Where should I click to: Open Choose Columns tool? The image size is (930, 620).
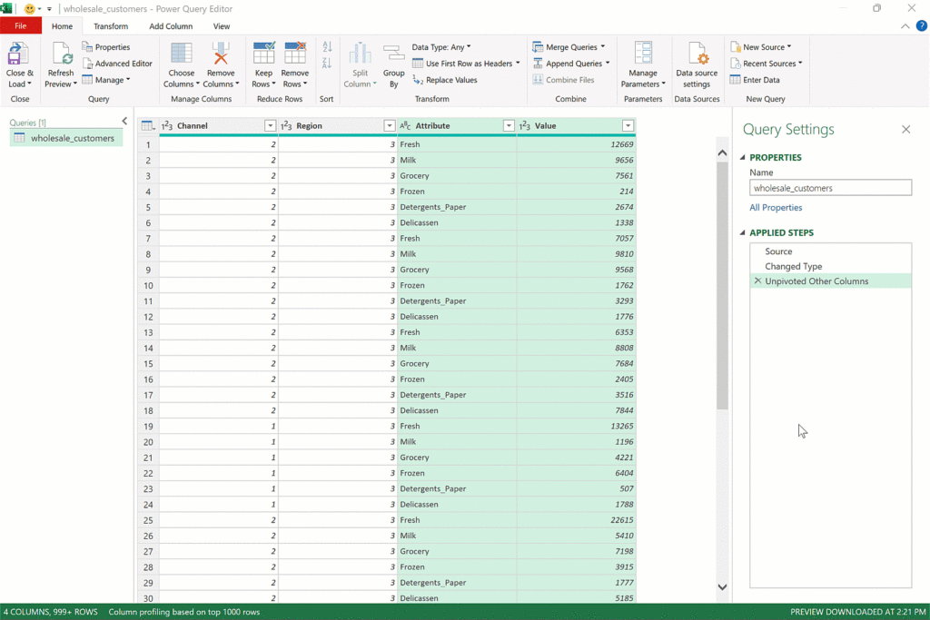coord(181,54)
